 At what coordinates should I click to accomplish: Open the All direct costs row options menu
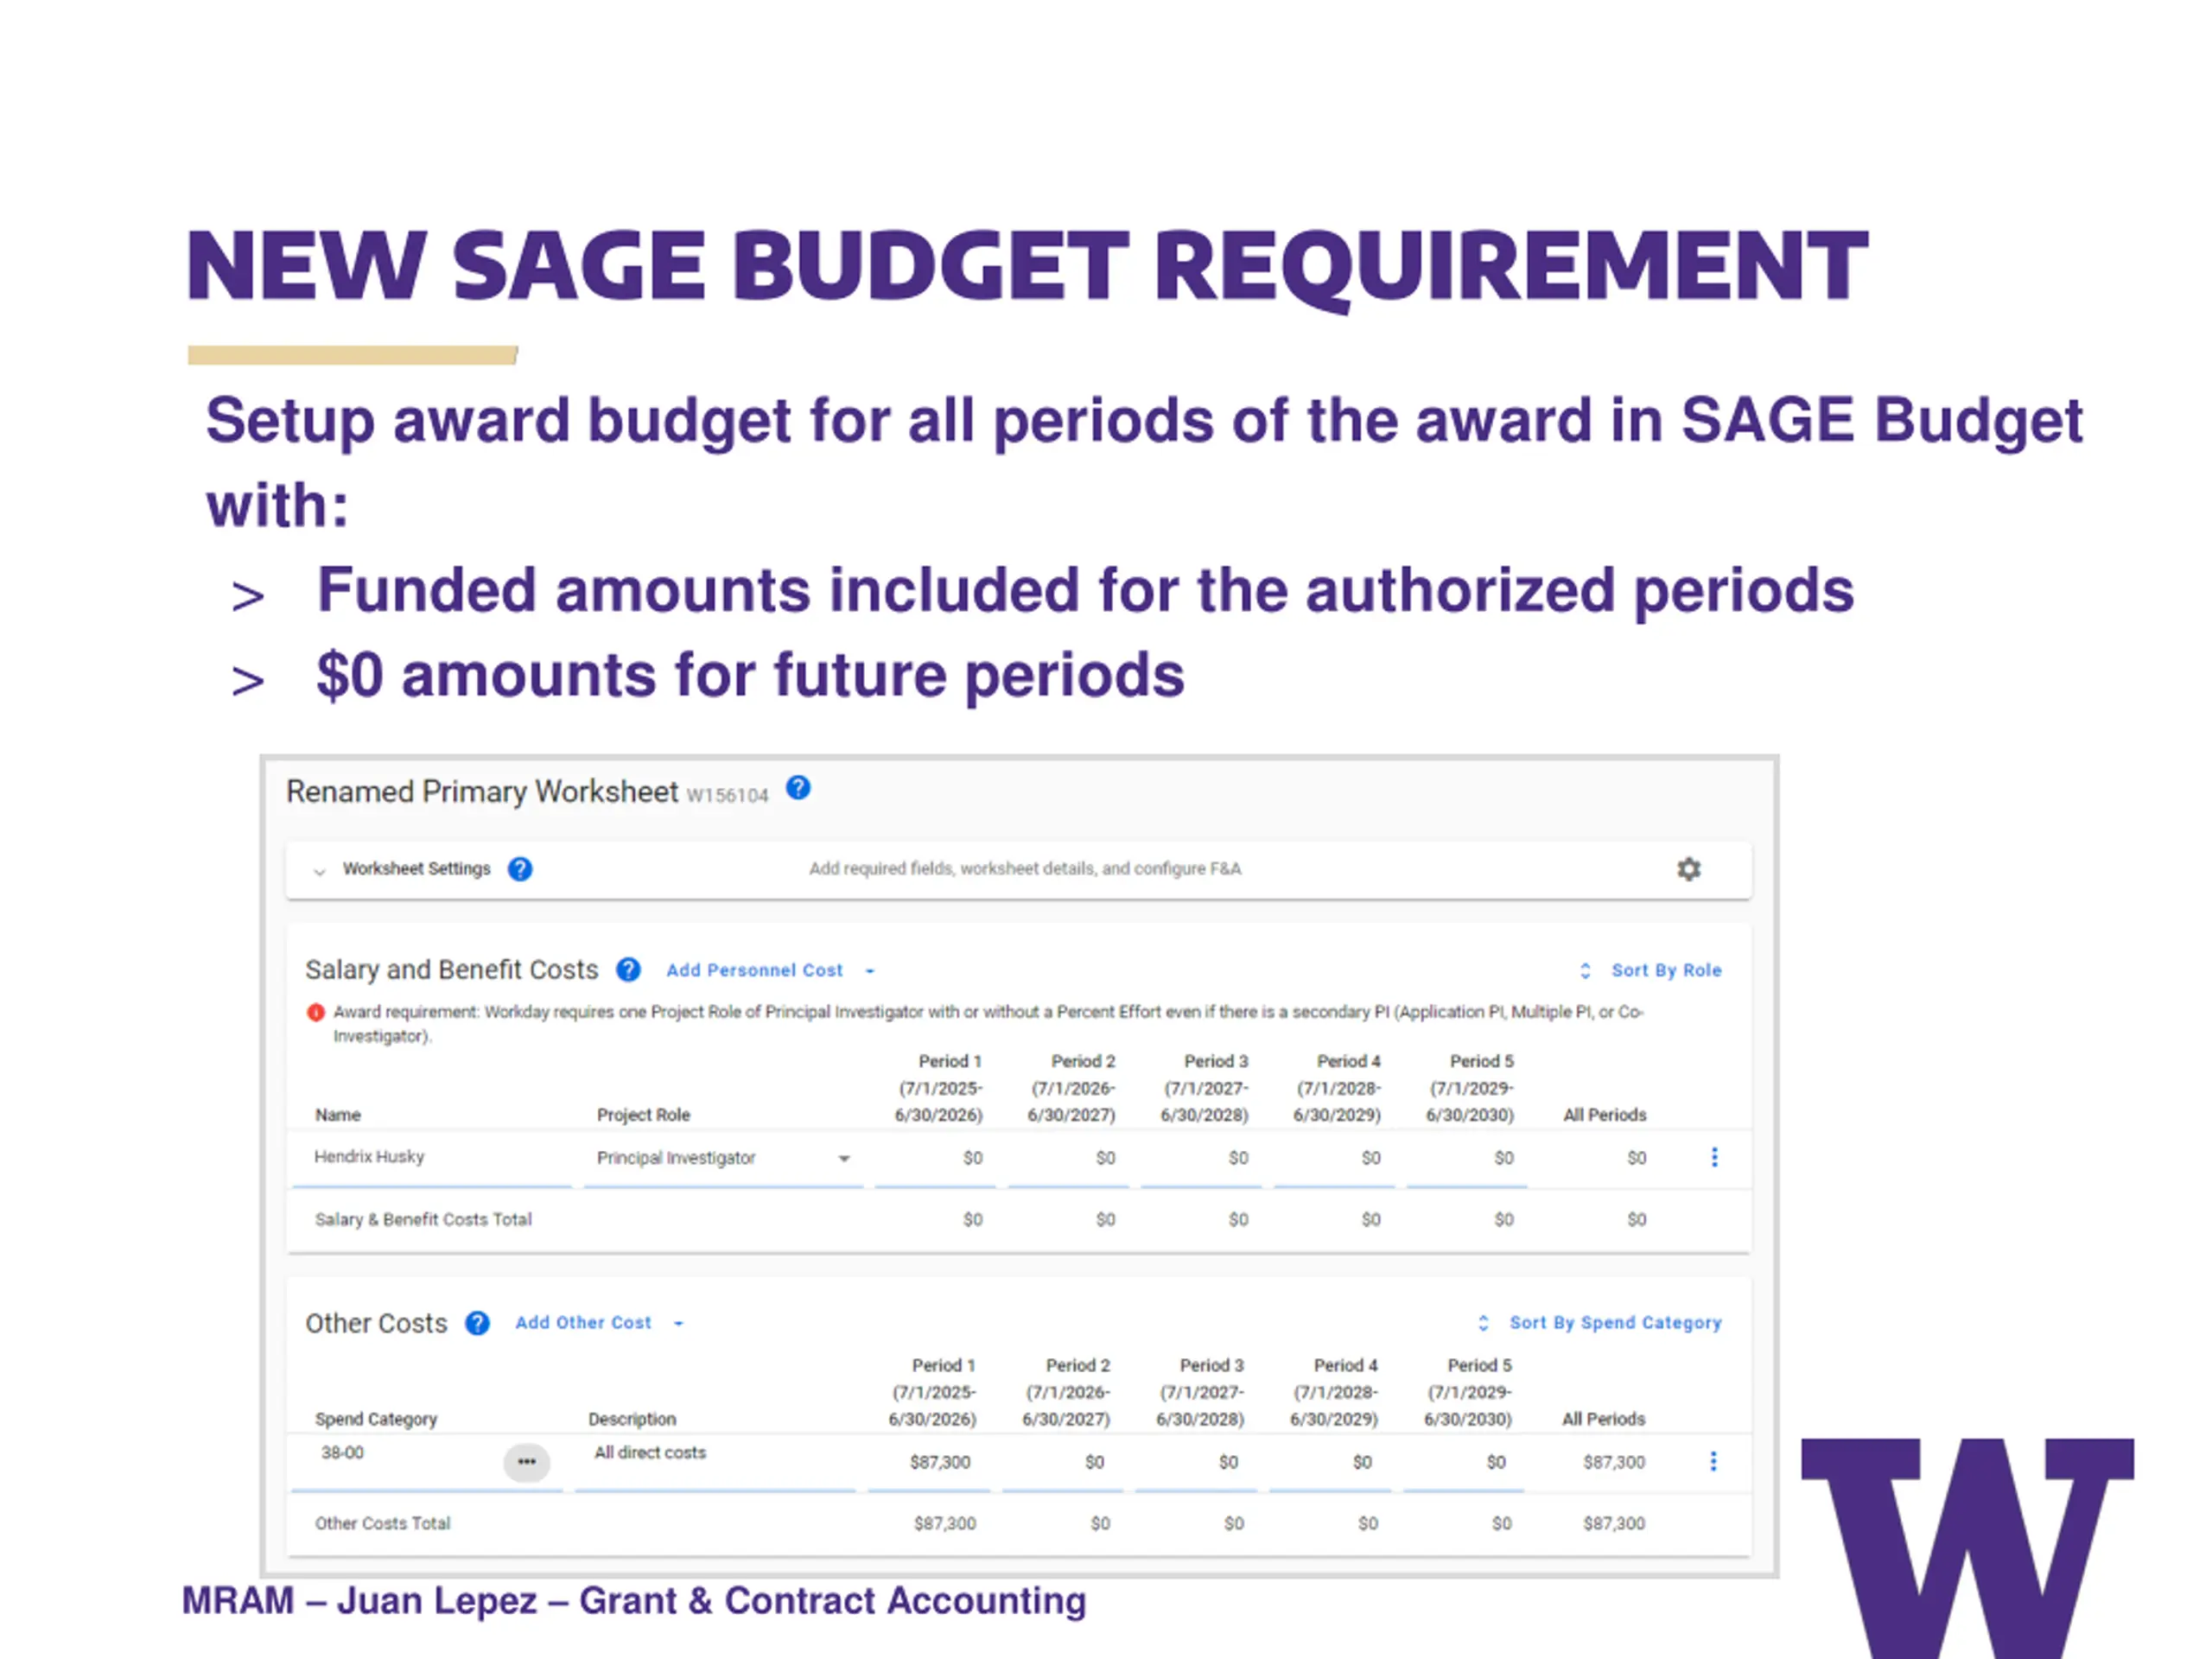click(1713, 1461)
